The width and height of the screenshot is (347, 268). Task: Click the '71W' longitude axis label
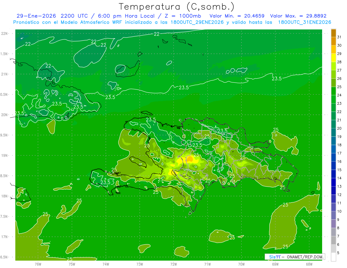(x=207, y=264)
